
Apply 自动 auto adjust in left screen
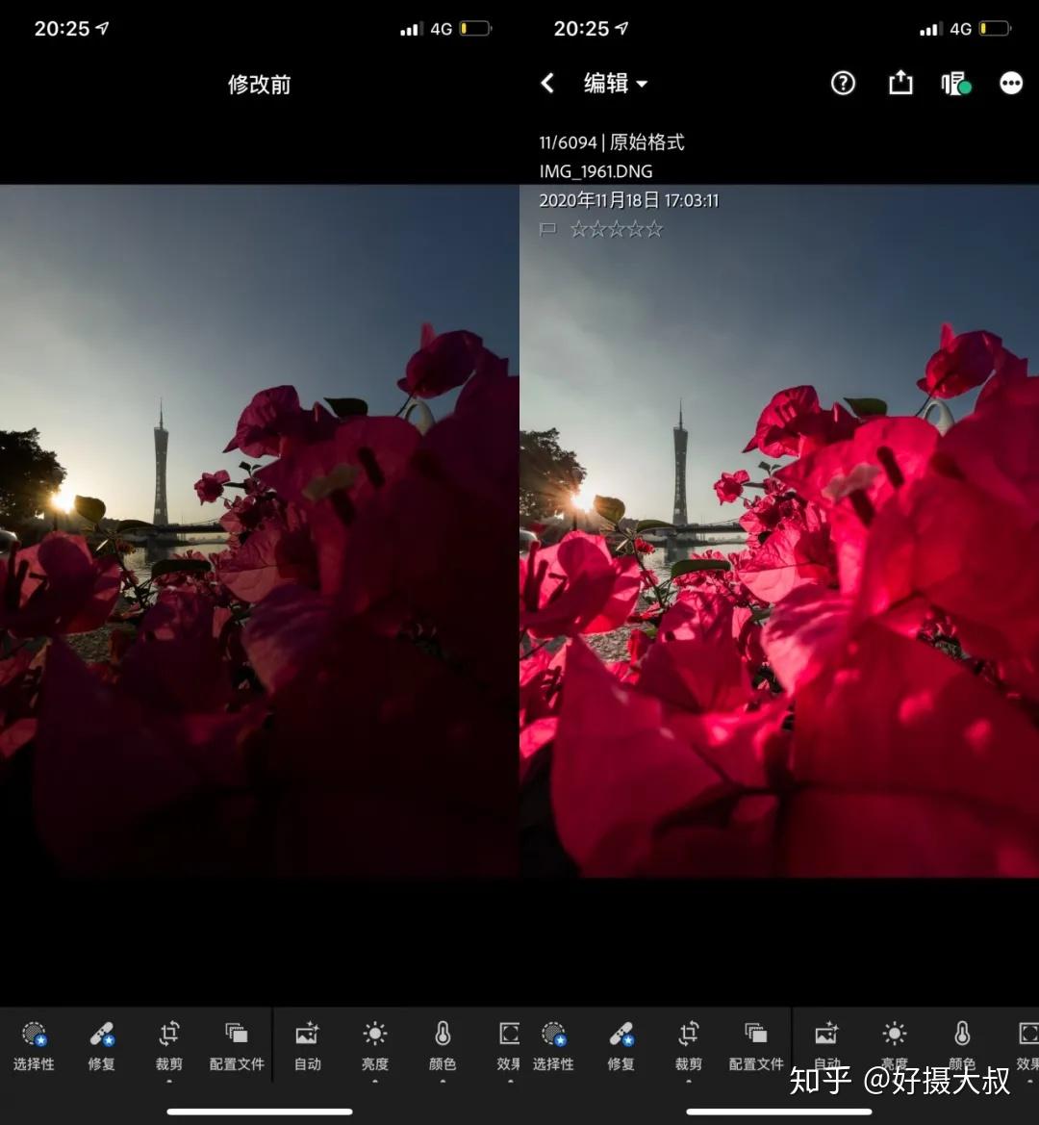[307, 1046]
